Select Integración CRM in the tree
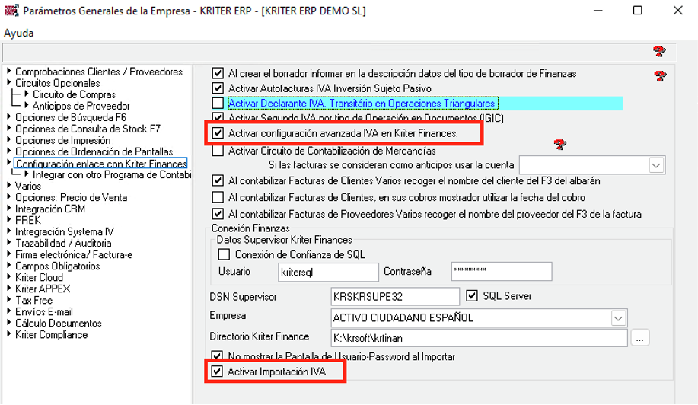698x405 pixels. (x=50, y=209)
